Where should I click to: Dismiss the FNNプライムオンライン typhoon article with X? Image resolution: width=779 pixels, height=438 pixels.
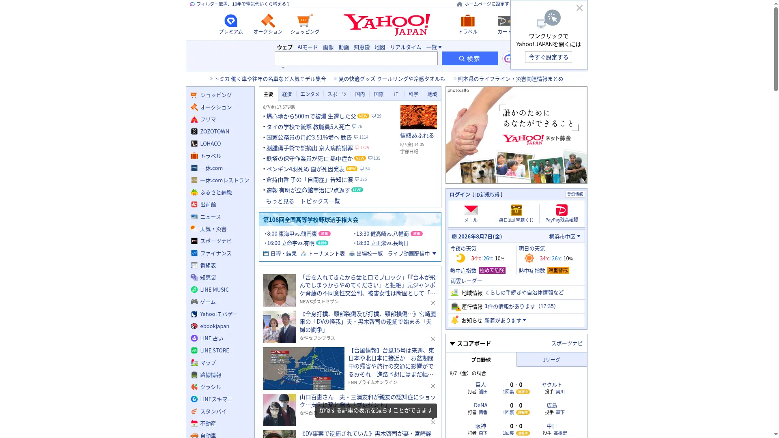point(433,386)
